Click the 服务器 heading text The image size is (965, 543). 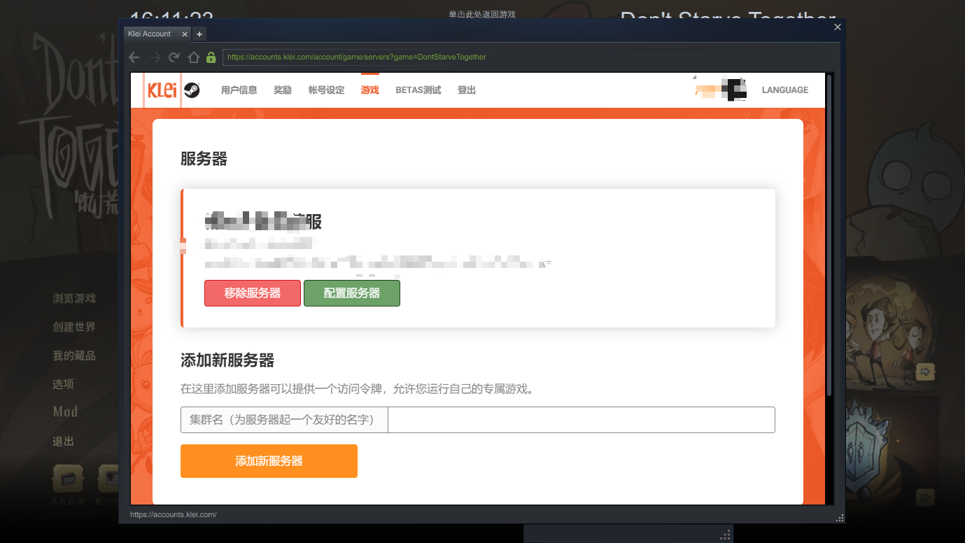click(x=204, y=160)
